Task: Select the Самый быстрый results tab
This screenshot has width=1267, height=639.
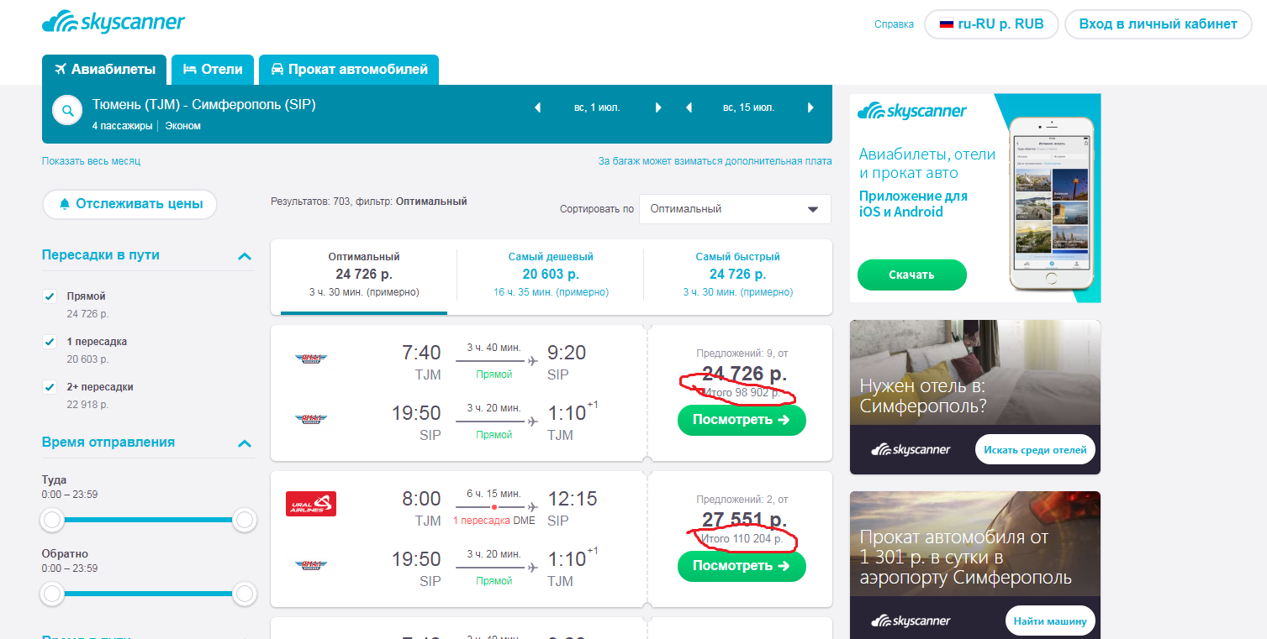Action: pyautogui.click(x=737, y=276)
